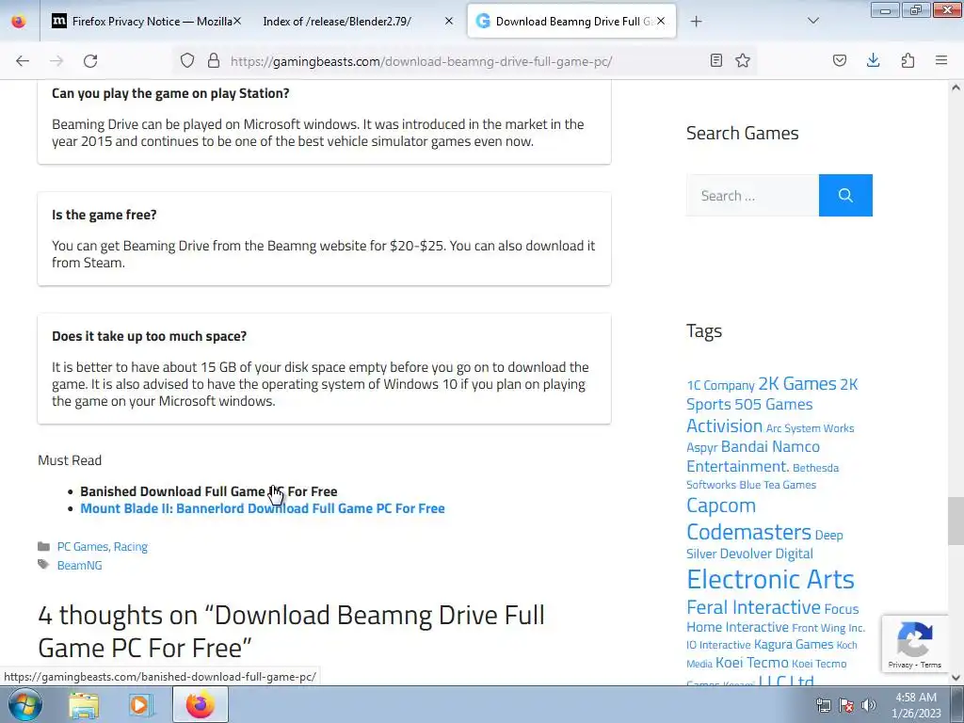Image resolution: width=964 pixels, height=723 pixels.
Task: Select the Capcom tag
Action: 720,506
